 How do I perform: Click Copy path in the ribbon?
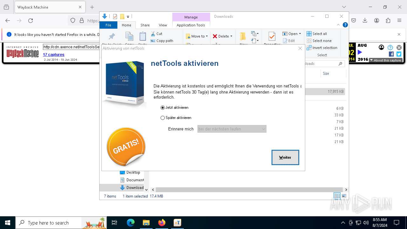tap(162, 41)
